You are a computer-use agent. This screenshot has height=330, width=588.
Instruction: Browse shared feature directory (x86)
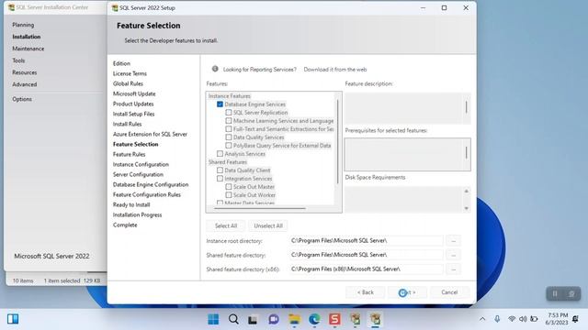click(453, 269)
